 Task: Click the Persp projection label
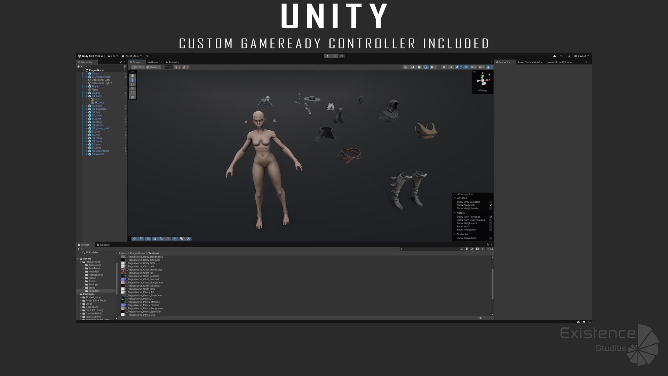click(x=482, y=91)
